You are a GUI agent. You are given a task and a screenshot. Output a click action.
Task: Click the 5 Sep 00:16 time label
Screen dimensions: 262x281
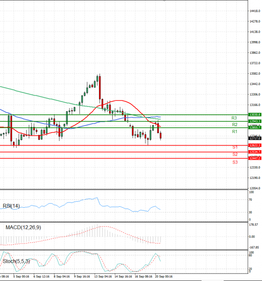tap(21, 277)
